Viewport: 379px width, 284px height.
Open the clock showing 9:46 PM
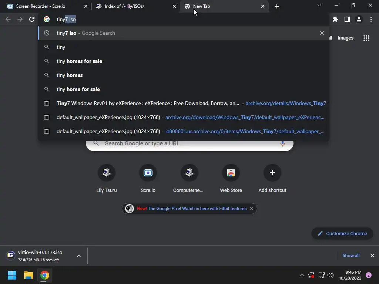pos(350,275)
